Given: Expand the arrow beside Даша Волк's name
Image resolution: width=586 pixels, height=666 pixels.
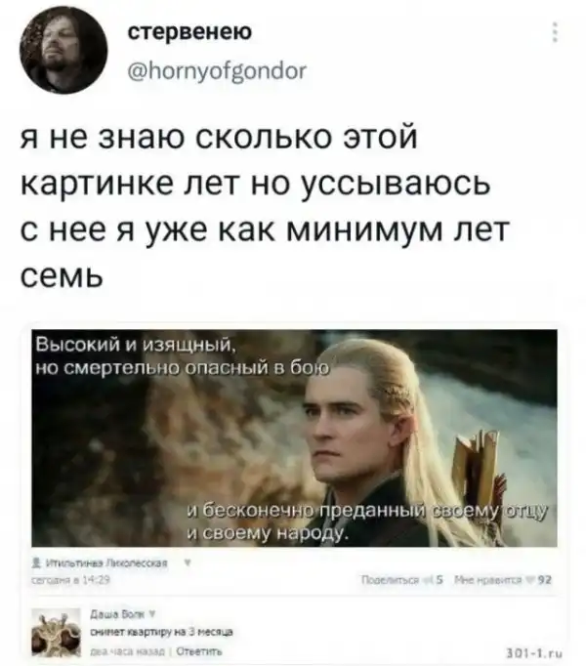Looking at the screenshot, I should pos(152,613).
